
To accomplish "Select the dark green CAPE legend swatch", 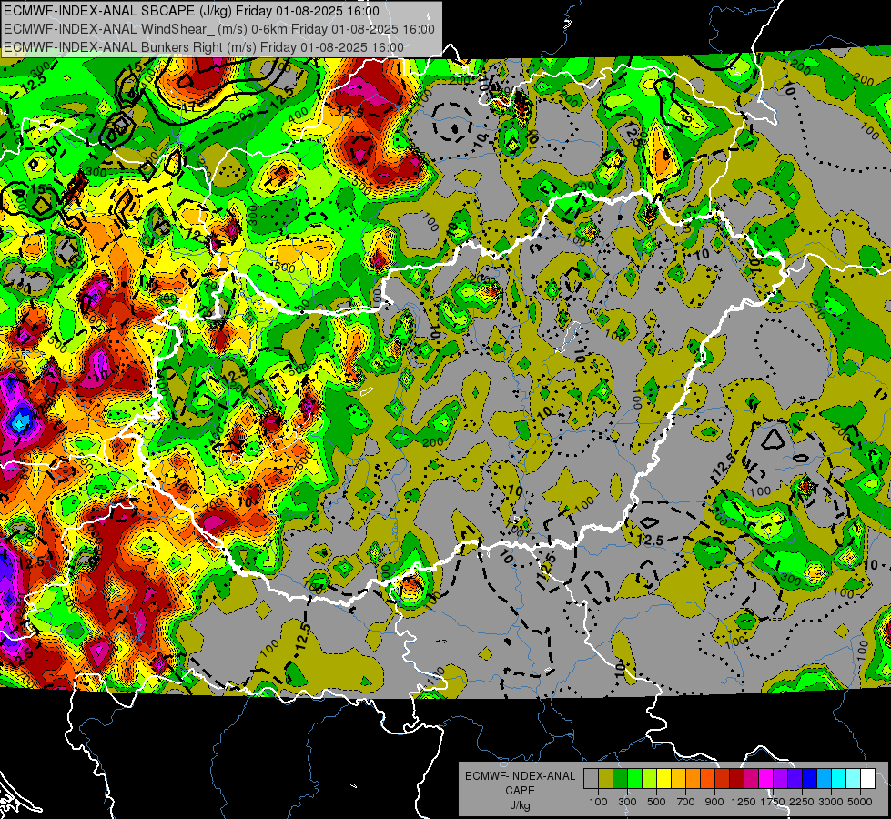I will [x=620, y=778].
